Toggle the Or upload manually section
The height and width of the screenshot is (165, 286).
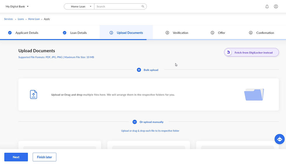click(x=151, y=122)
